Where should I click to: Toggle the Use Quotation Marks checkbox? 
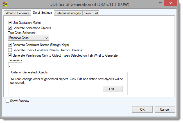10,22
